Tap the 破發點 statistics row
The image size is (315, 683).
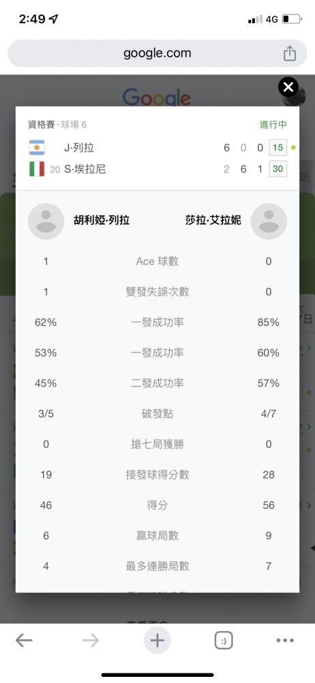click(x=157, y=414)
